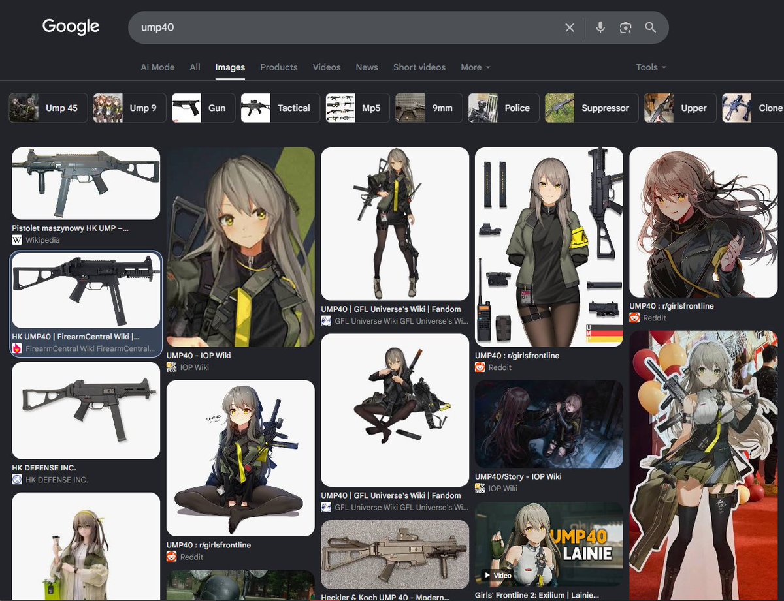Open the HK DEFENSE INC. gun image
The image size is (784, 601).
(86, 410)
